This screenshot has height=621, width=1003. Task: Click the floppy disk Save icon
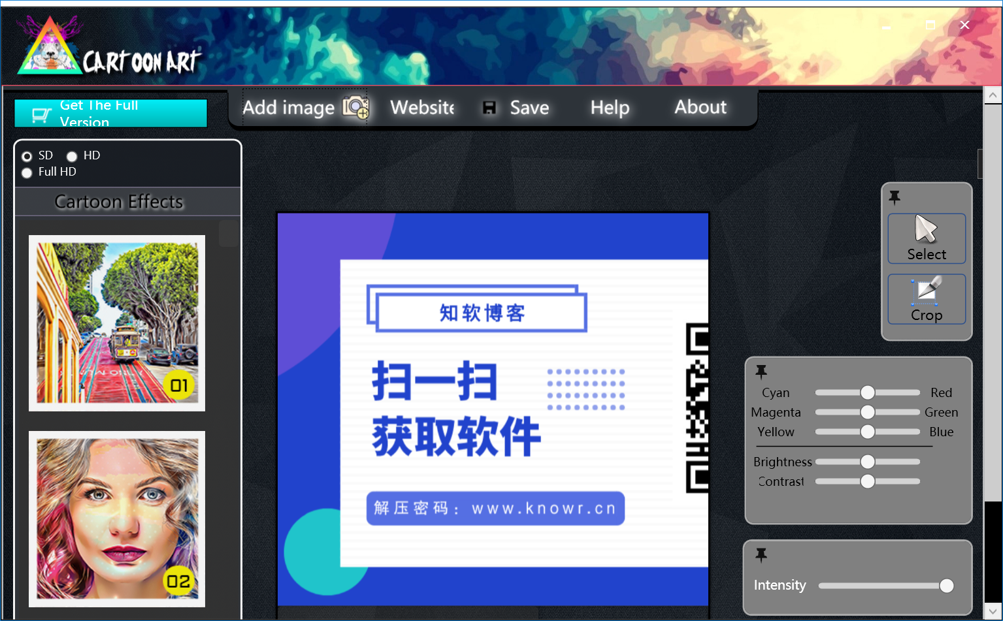[x=489, y=108]
